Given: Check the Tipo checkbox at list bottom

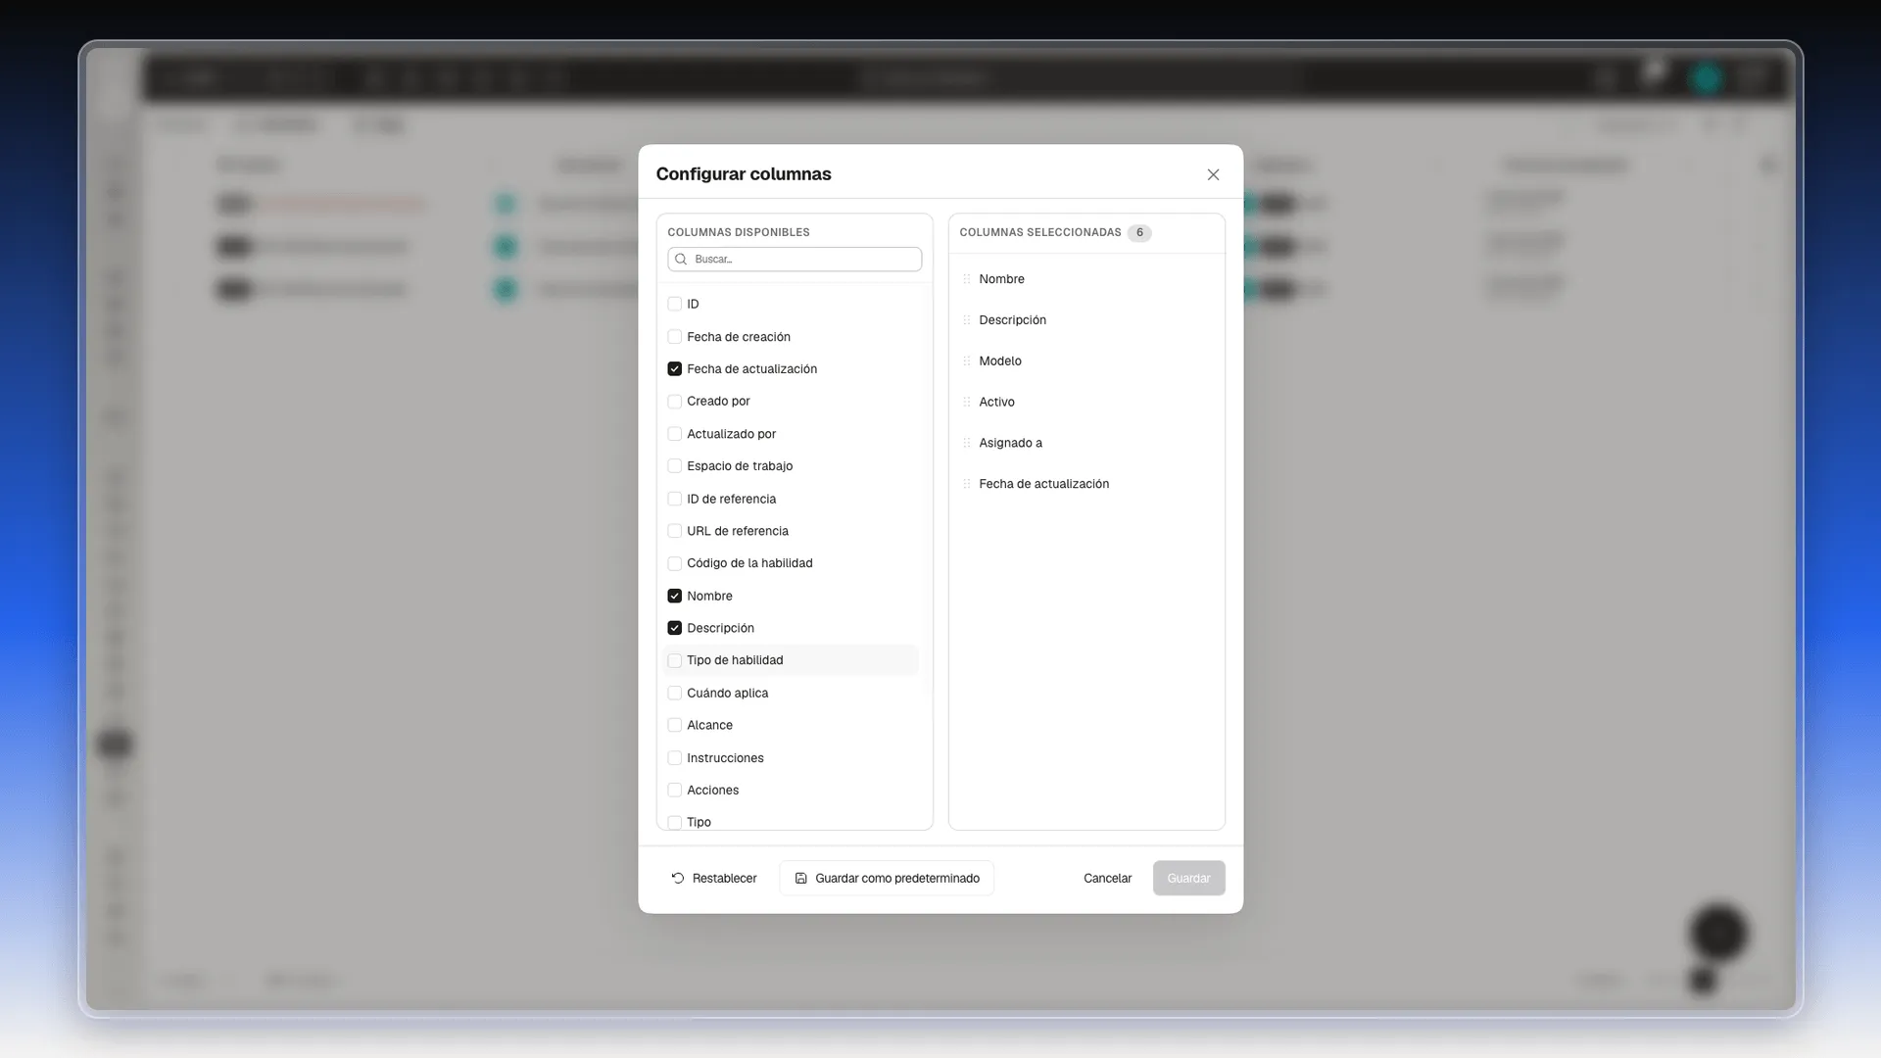Looking at the screenshot, I should point(674,823).
